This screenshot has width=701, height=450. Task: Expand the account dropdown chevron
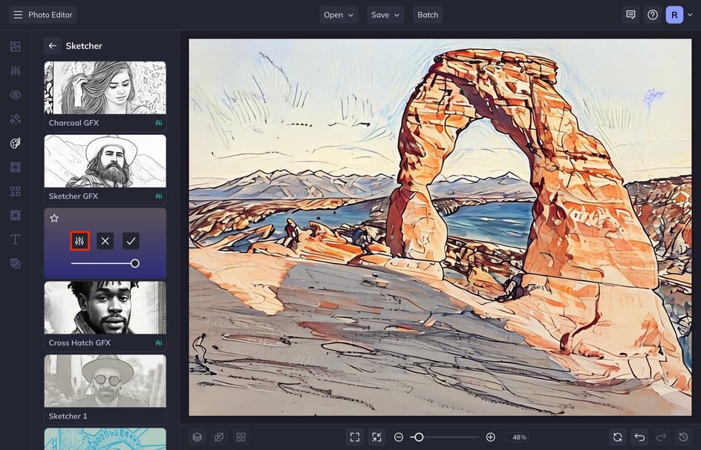(x=690, y=15)
